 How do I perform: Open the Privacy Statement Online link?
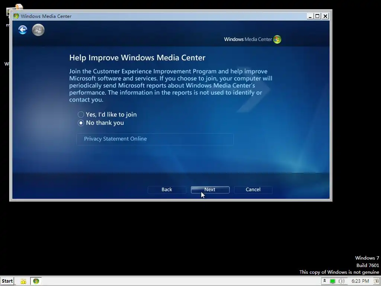pos(155,139)
